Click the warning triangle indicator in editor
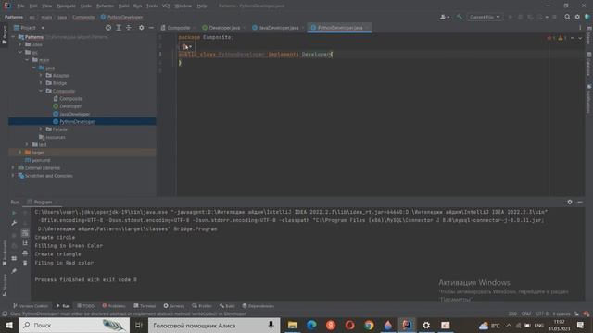 pos(562,38)
